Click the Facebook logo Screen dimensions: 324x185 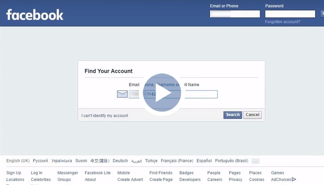click(x=35, y=15)
